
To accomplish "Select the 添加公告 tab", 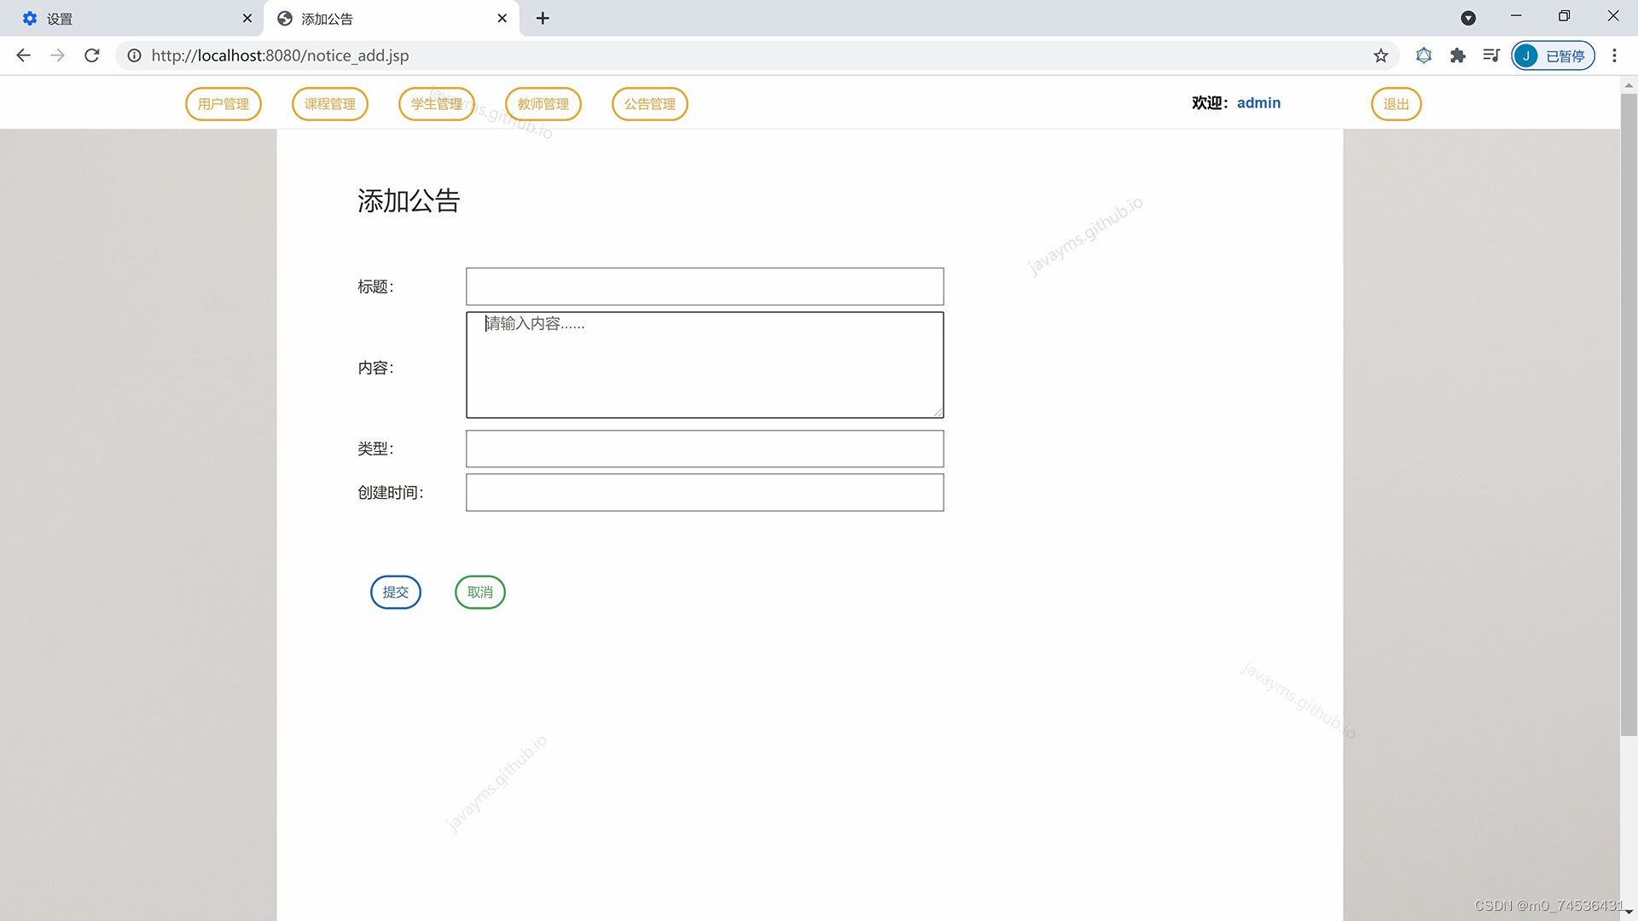I will pos(392,18).
